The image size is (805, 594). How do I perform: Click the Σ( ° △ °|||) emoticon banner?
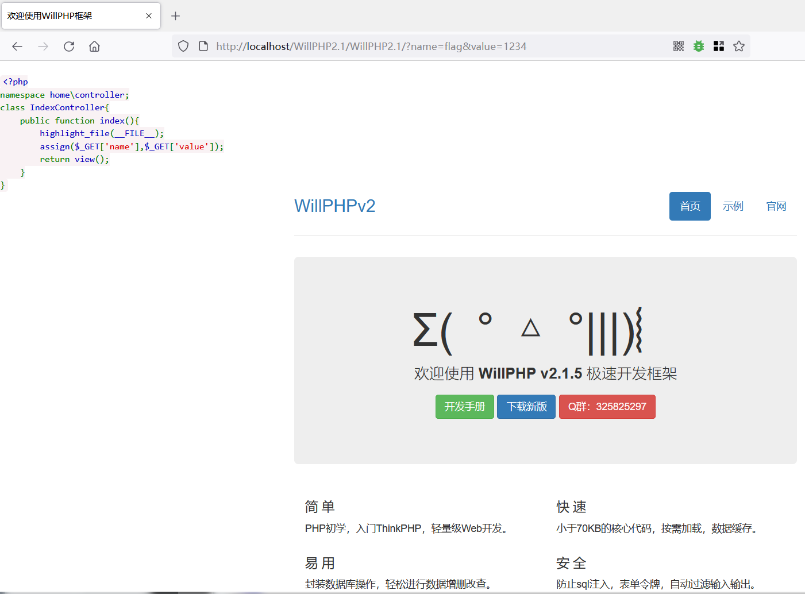527,331
